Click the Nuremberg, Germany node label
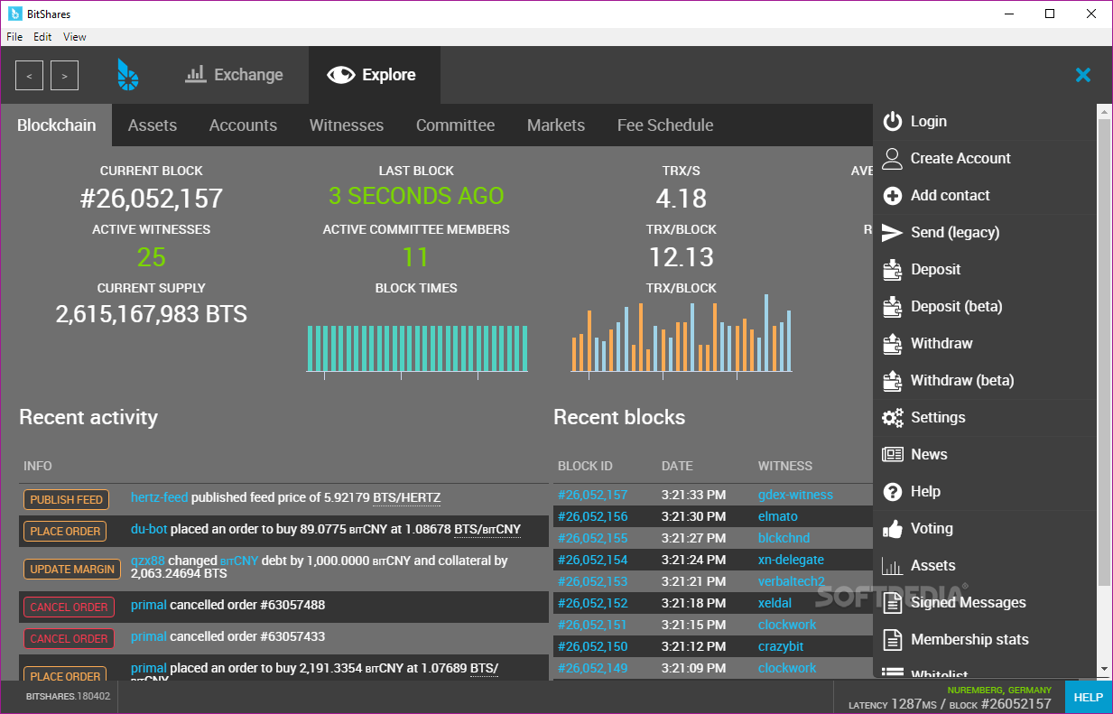The width and height of the screenshot is (1113, 714). tap(999, 690)
